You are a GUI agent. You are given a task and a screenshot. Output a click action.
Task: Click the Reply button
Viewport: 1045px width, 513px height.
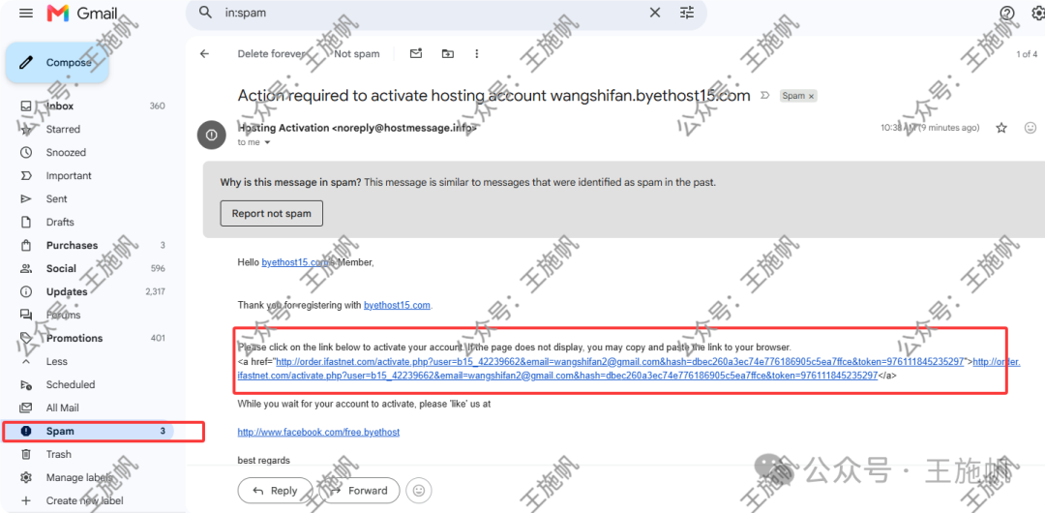point(275,491)
